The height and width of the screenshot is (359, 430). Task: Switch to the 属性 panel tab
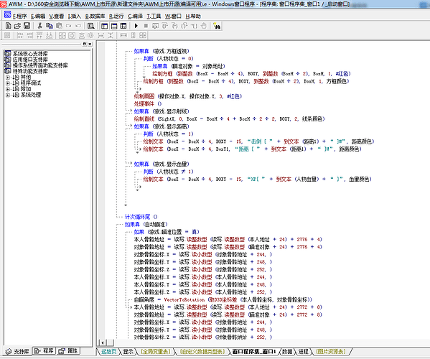tap(69, 351)
